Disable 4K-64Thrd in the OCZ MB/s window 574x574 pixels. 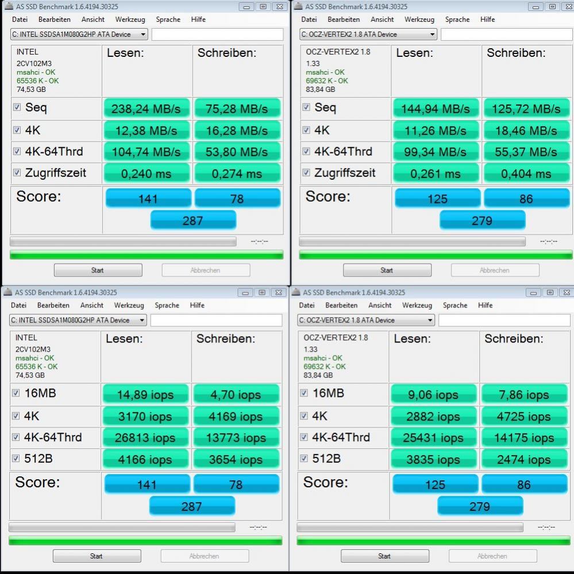tap(306, 151)
